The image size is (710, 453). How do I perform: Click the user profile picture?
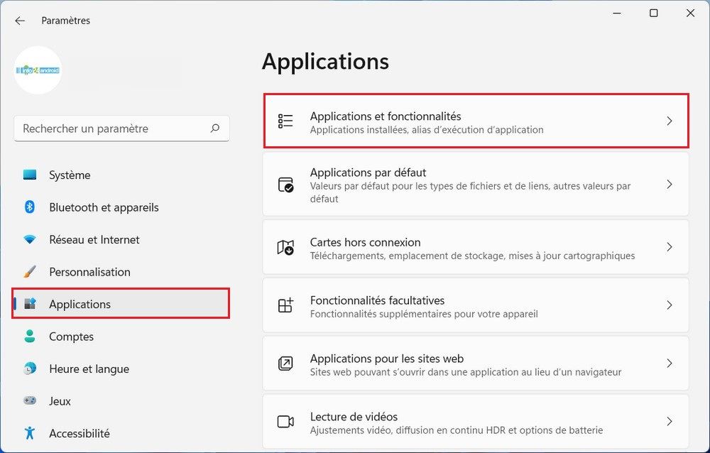[38, 70]
